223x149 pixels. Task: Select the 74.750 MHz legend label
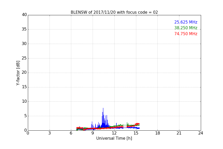(x=186, y=34)
